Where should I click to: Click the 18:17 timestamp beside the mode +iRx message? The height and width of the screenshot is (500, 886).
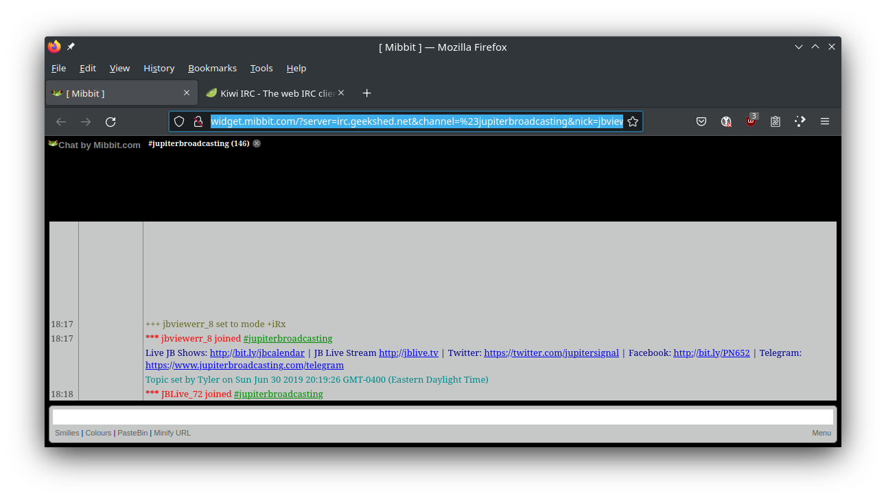click(x=62, y=324)
